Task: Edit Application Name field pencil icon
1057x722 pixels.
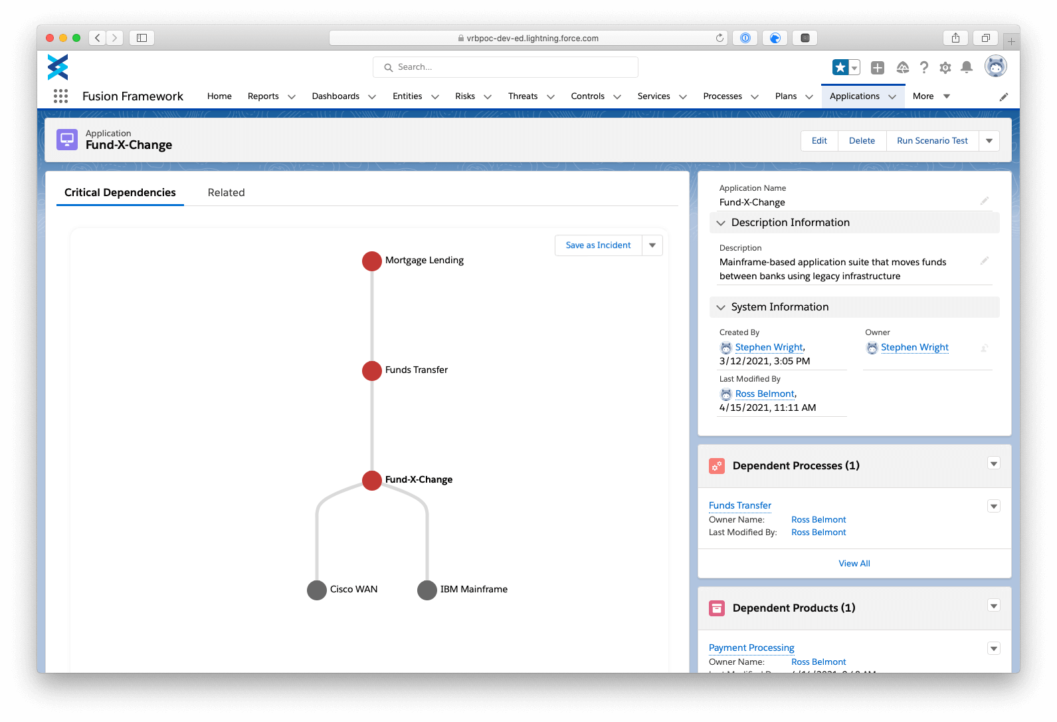Action: (985, 201)
